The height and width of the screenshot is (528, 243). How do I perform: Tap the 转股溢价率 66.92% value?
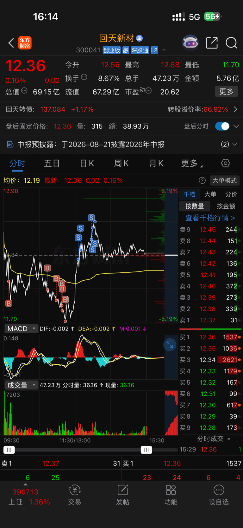216,109
